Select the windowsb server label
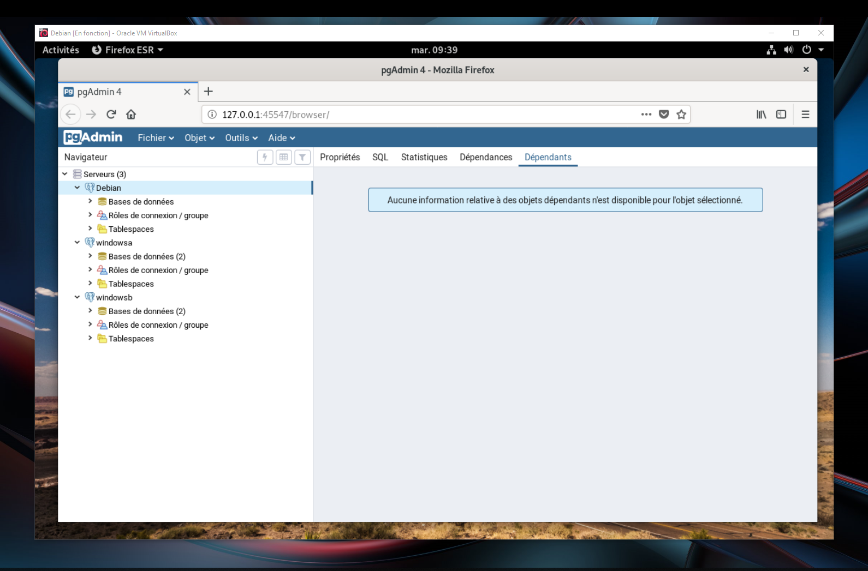868x571 pixels. click(x=114, y=297)
